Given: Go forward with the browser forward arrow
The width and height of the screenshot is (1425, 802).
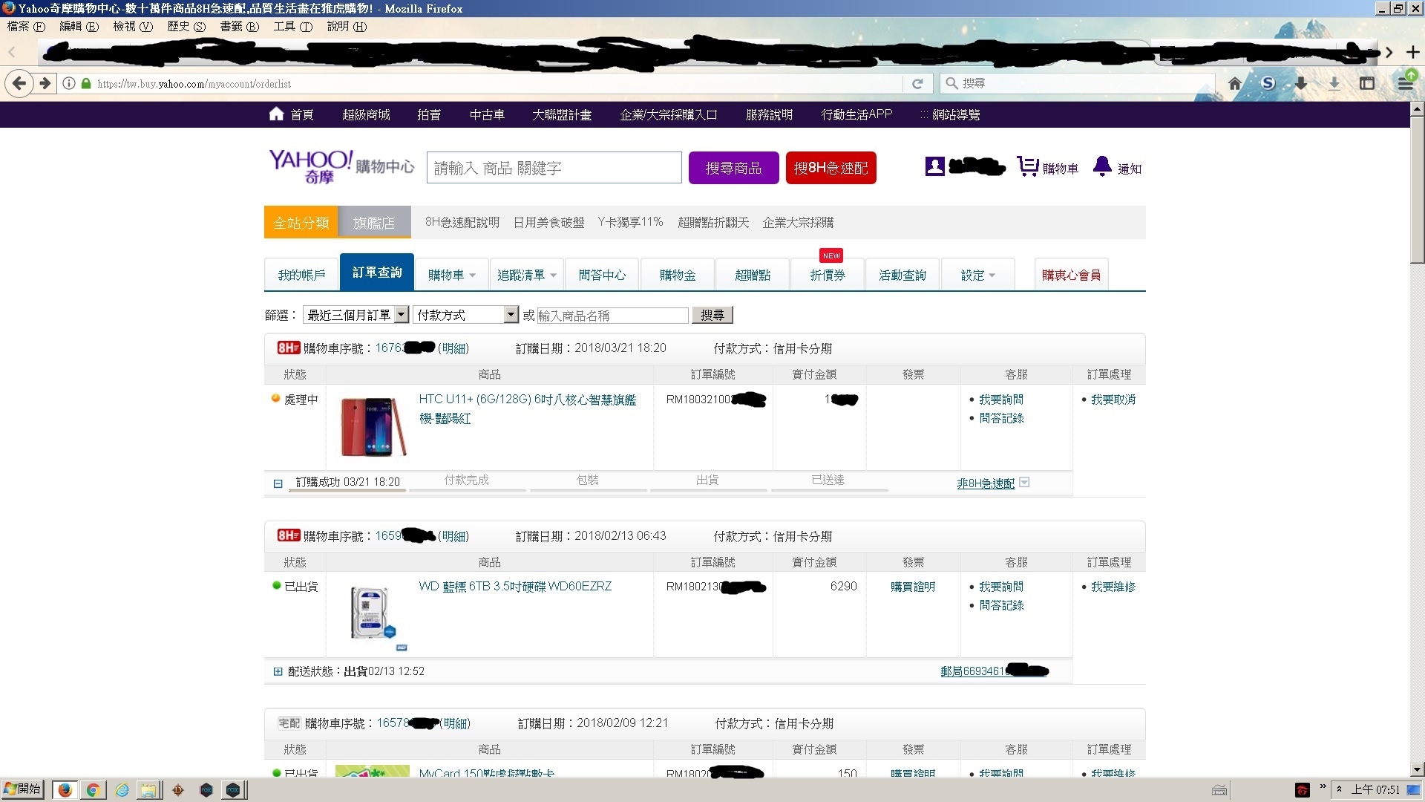Looking at the screenshot, I should tap(45, 83).
